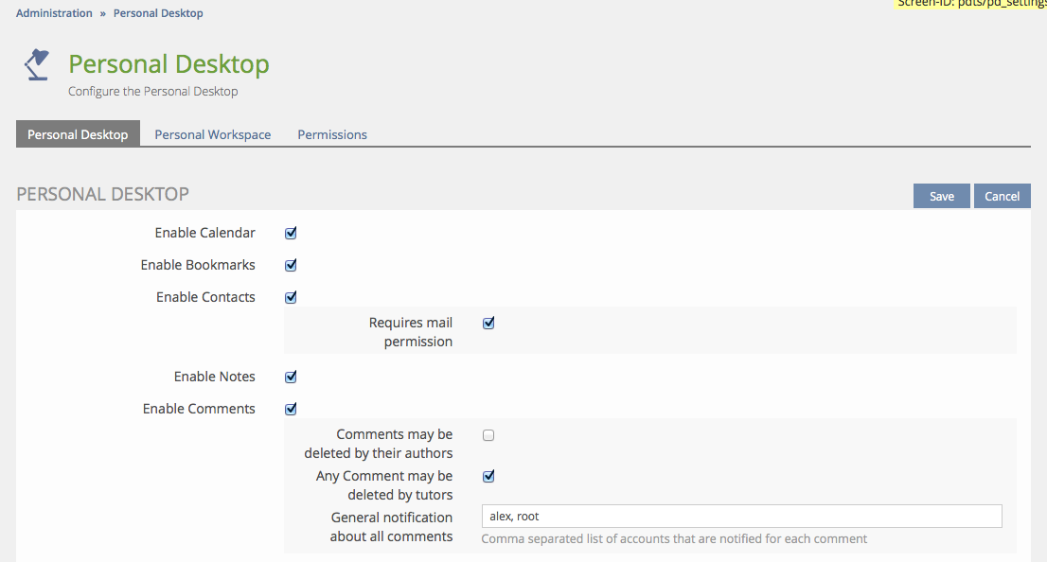Click the desk lamp Personal Desktop icon
The image size is (1047, 562).
point(37,65)
